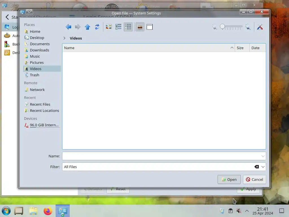Viewport: 289px width, 217px height.
Task: Click the Cancel button
Action: pyautogui.click(x=255, y=179)
